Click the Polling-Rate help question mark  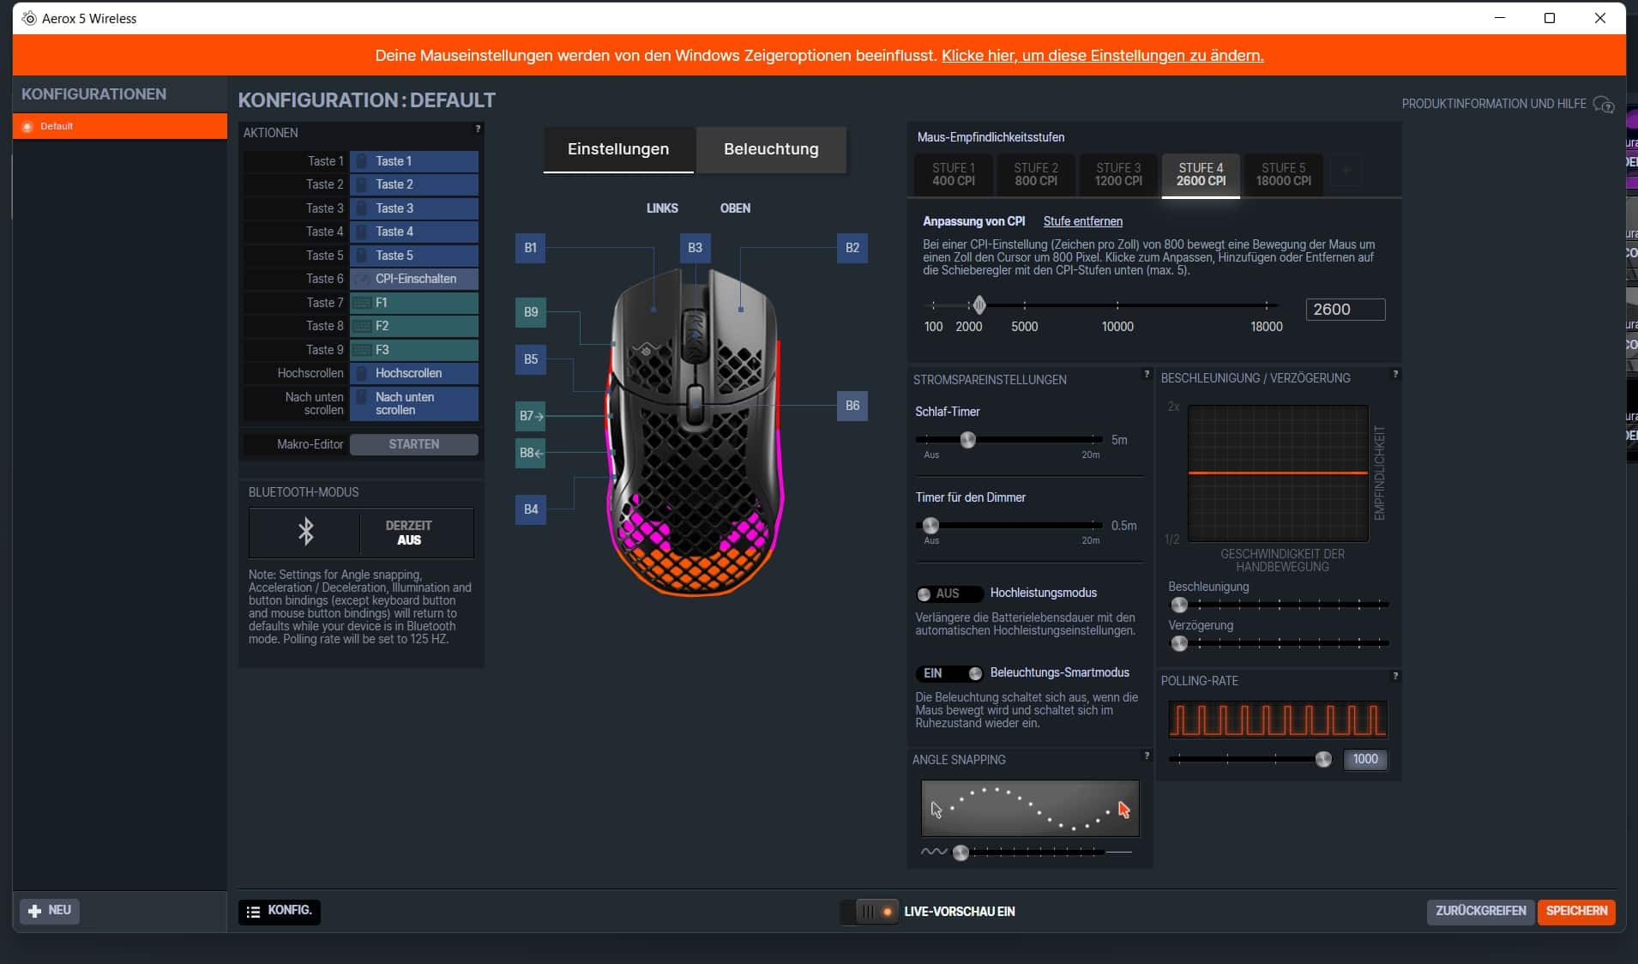pos(1395,677)
